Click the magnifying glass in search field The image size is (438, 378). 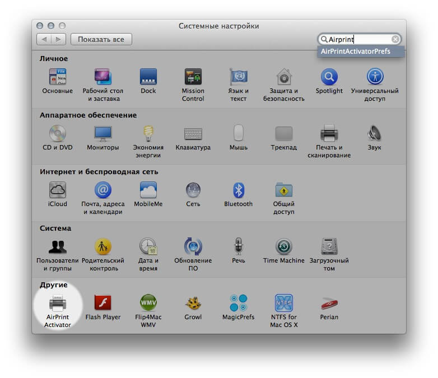[x=324, y=39]
